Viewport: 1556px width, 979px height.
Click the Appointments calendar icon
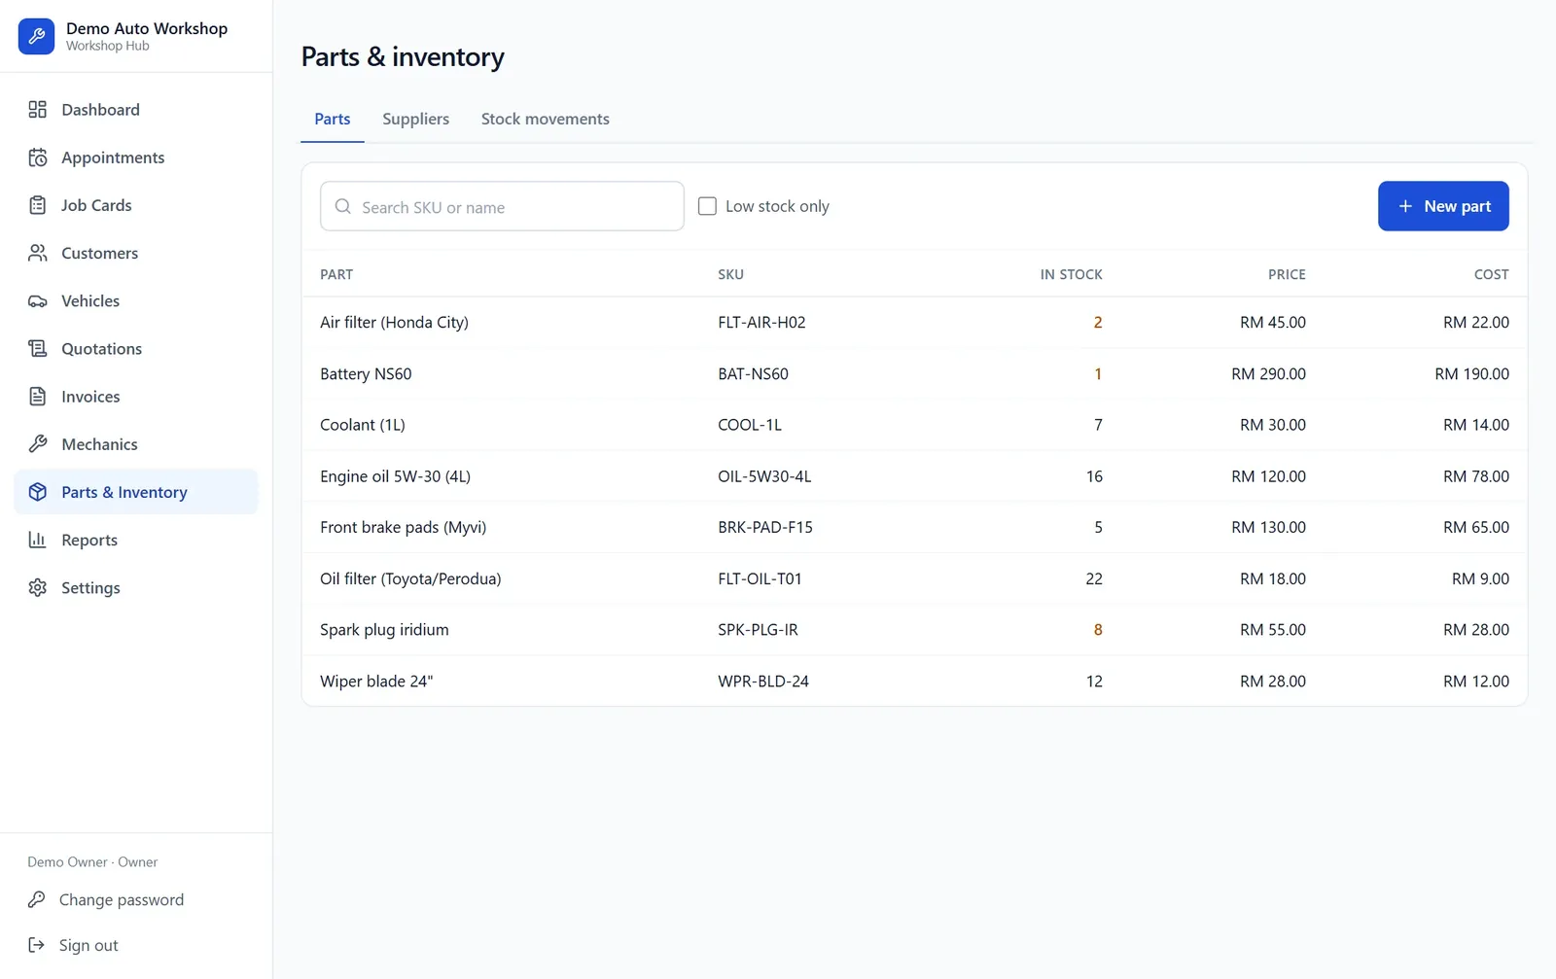pos(37,157)
